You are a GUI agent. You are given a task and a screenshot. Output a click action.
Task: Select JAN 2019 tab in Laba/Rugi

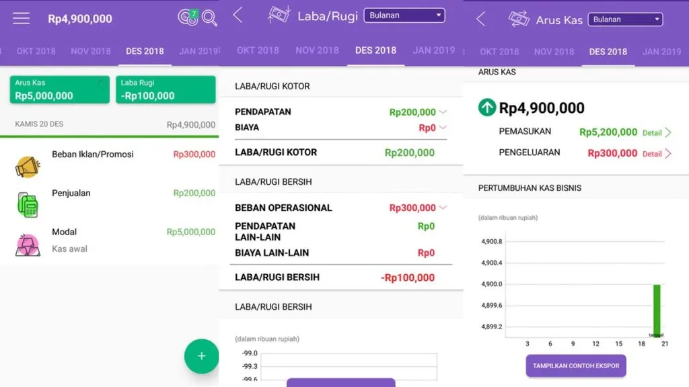(x=433, y=50)
